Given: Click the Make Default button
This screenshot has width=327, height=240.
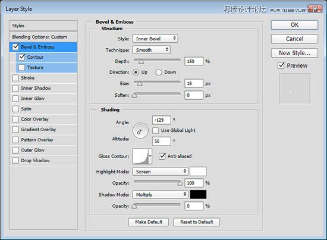Looking at the screenshot, I should pyautogui.click(x=149, y=222).
